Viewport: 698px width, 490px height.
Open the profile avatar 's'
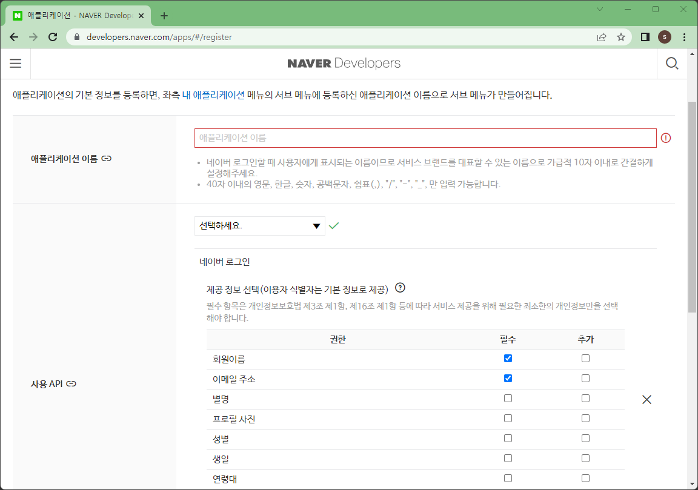click(665, 37)
